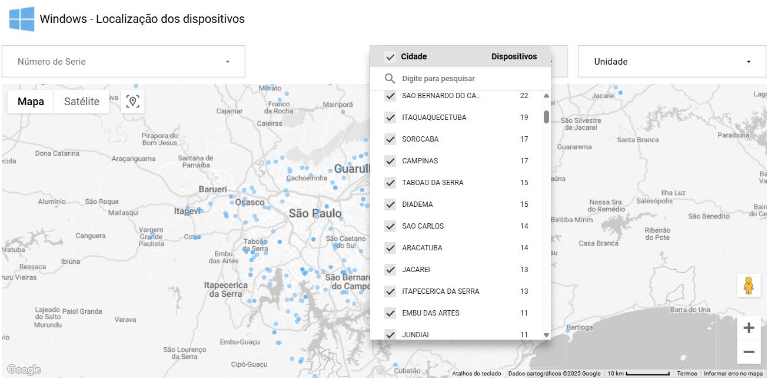Select the Street View pegman icon
The height and width of the screenshot is (379, 768).
[x=749, y=286]
